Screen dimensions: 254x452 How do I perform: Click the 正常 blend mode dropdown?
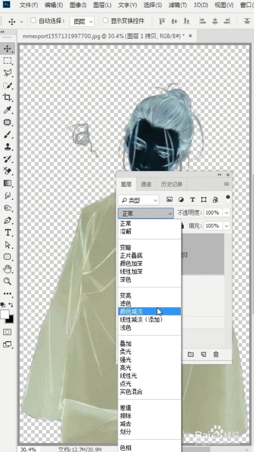pos(146,213)
